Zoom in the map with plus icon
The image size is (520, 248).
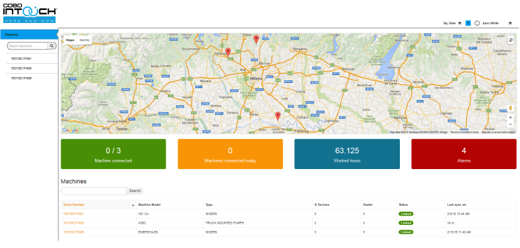(510, 117)
